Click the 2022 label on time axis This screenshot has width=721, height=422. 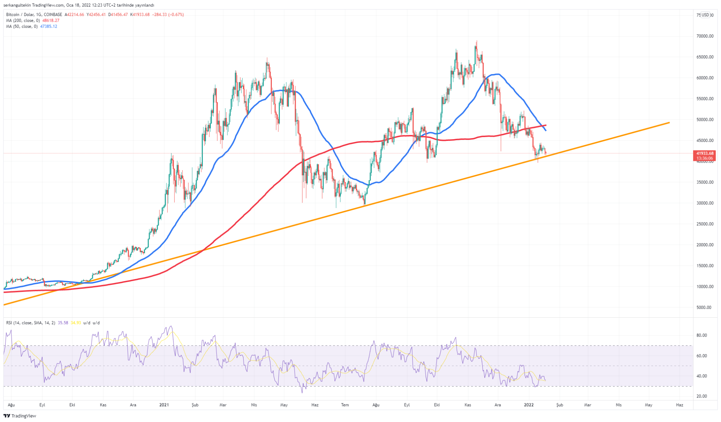point(529,405)
